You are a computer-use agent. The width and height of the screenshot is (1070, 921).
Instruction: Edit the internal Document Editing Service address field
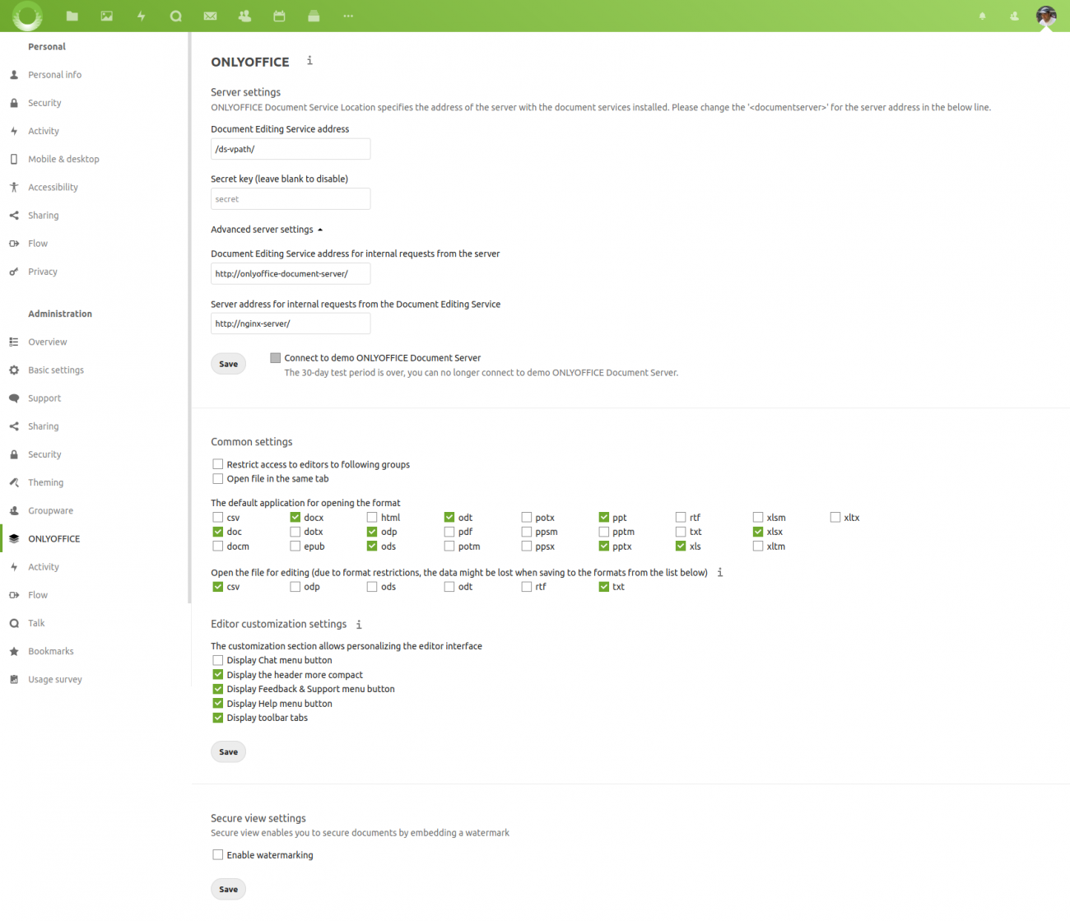tap(291, 274)
